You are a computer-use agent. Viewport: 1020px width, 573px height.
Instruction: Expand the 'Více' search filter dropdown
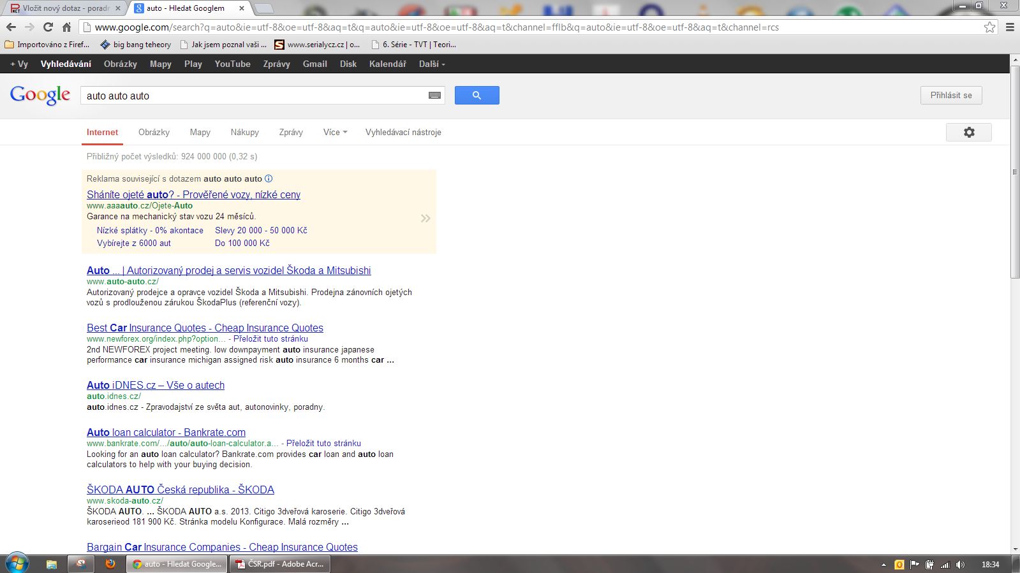[335, 133]
